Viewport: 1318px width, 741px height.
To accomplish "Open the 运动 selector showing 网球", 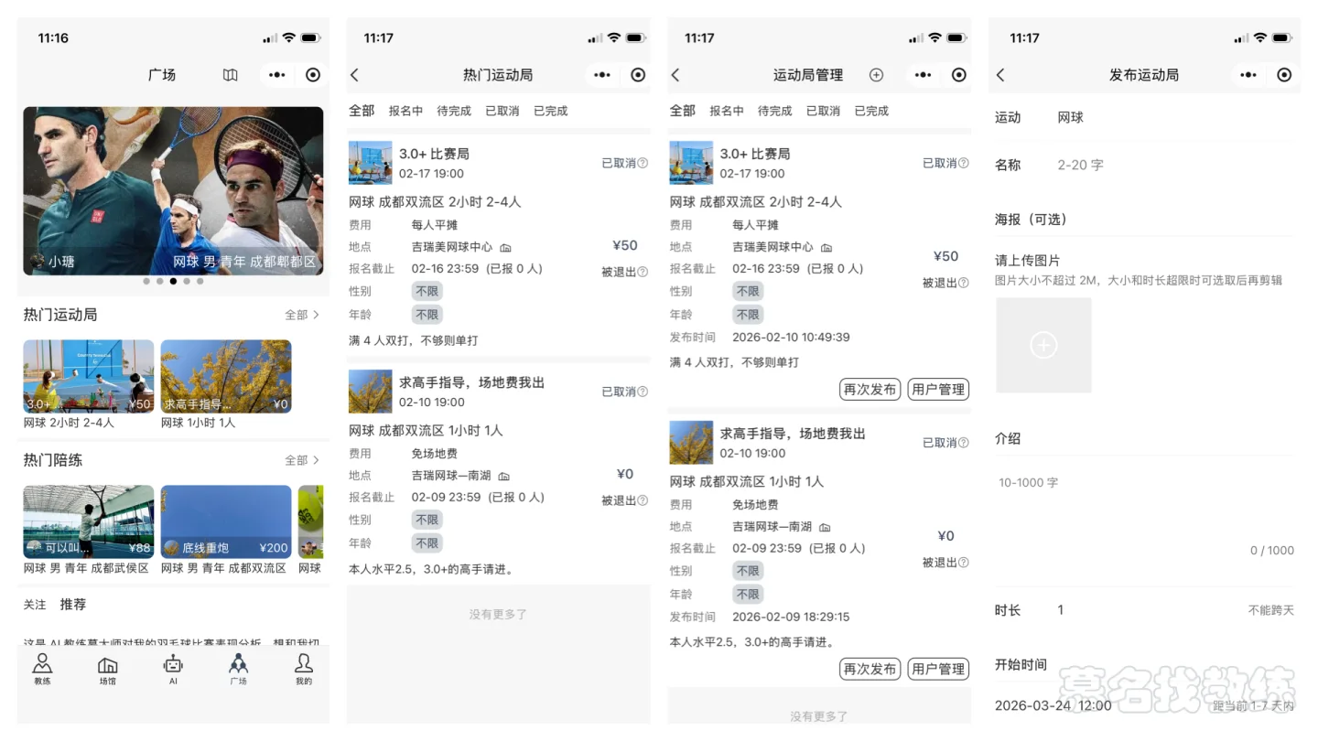I will pyautogui.click(x=1071, y=117).
